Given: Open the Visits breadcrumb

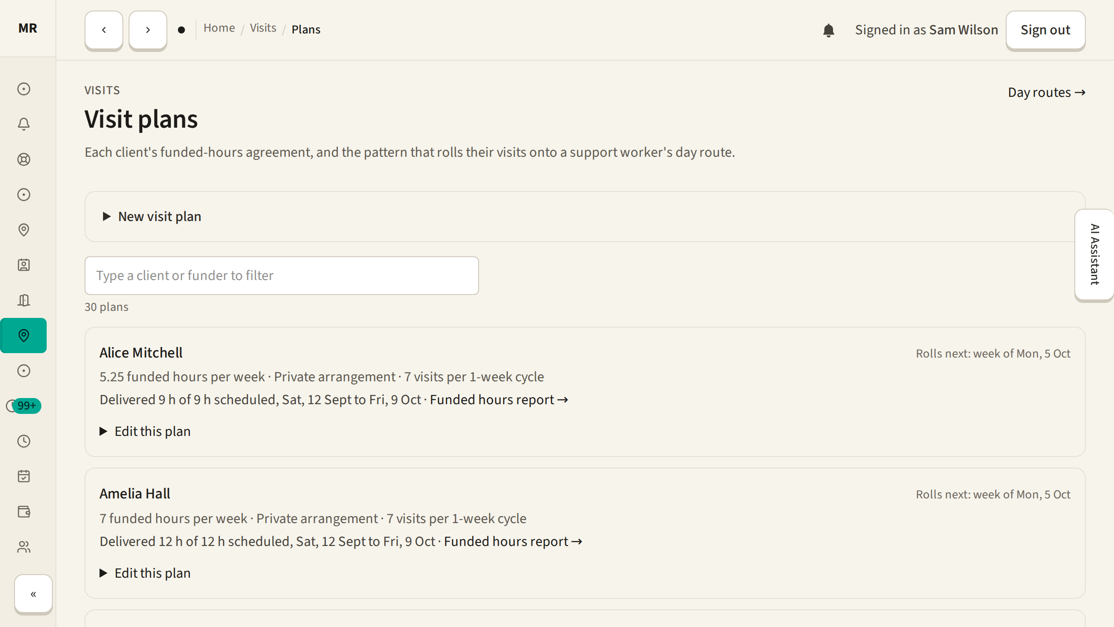Looking at the screenshot, I should 263,28.
